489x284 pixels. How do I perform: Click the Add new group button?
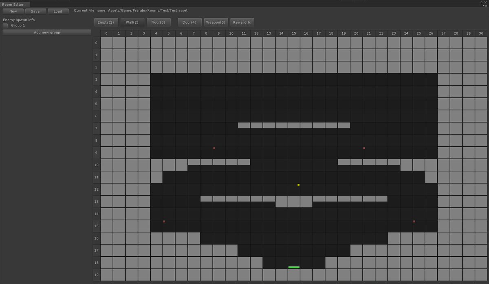(x=46, y=32)
